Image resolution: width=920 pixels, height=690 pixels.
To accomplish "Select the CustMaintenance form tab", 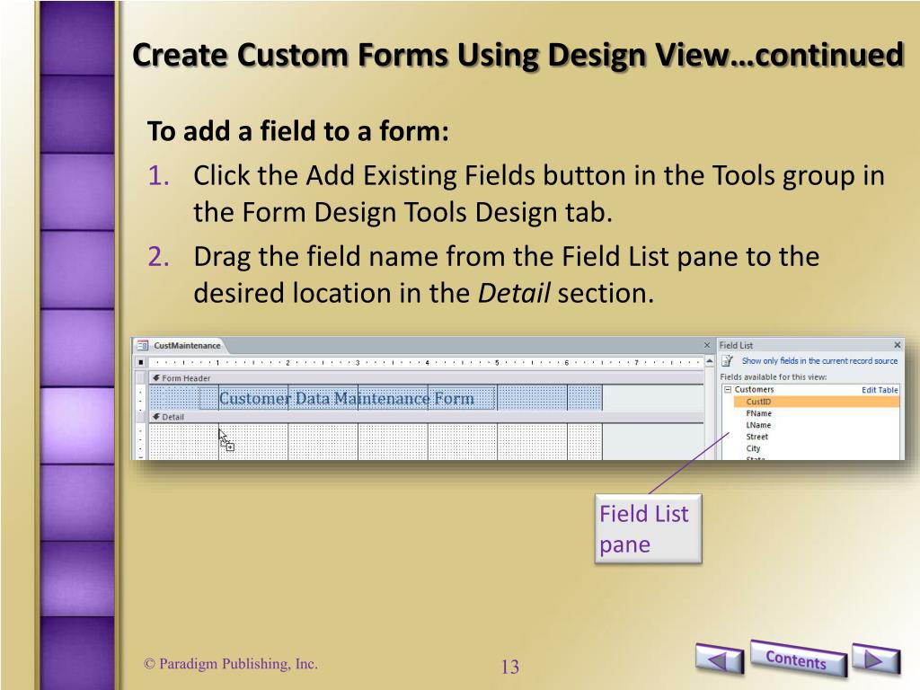I will click(x=180, y=346).
